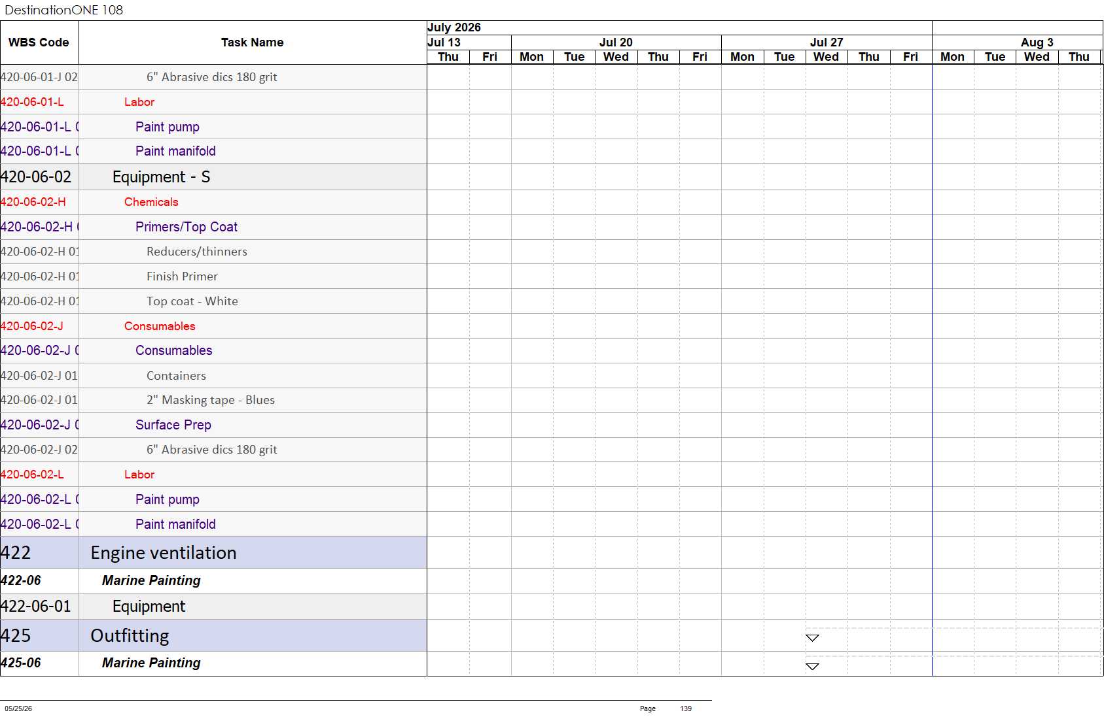Select the Task Name column header
Image resolution: width=1104 pixels, height=717 pixels.
pos(253,42)
